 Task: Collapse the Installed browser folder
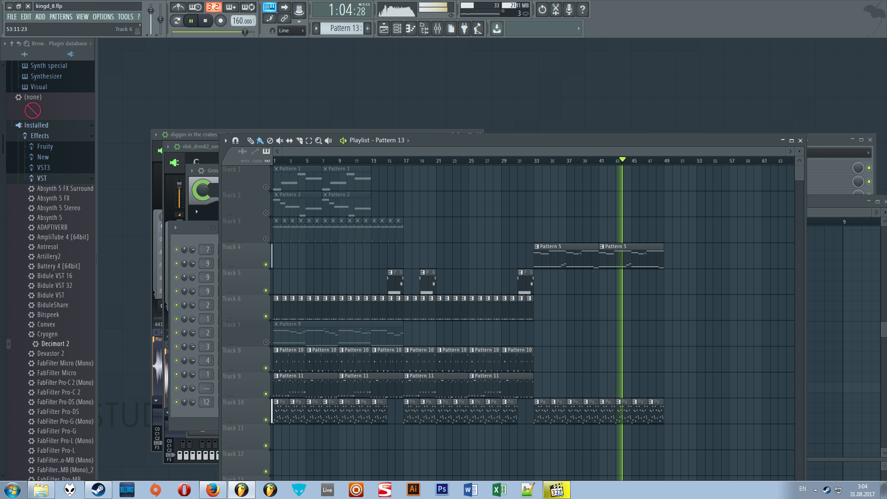36,125
